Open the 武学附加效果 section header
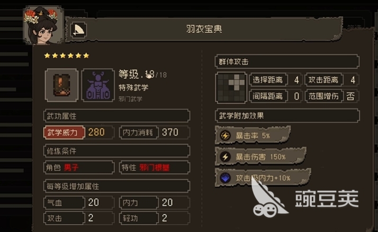Image resolution: width=378 pixels, height=232 pixels. tap(287, 116)
